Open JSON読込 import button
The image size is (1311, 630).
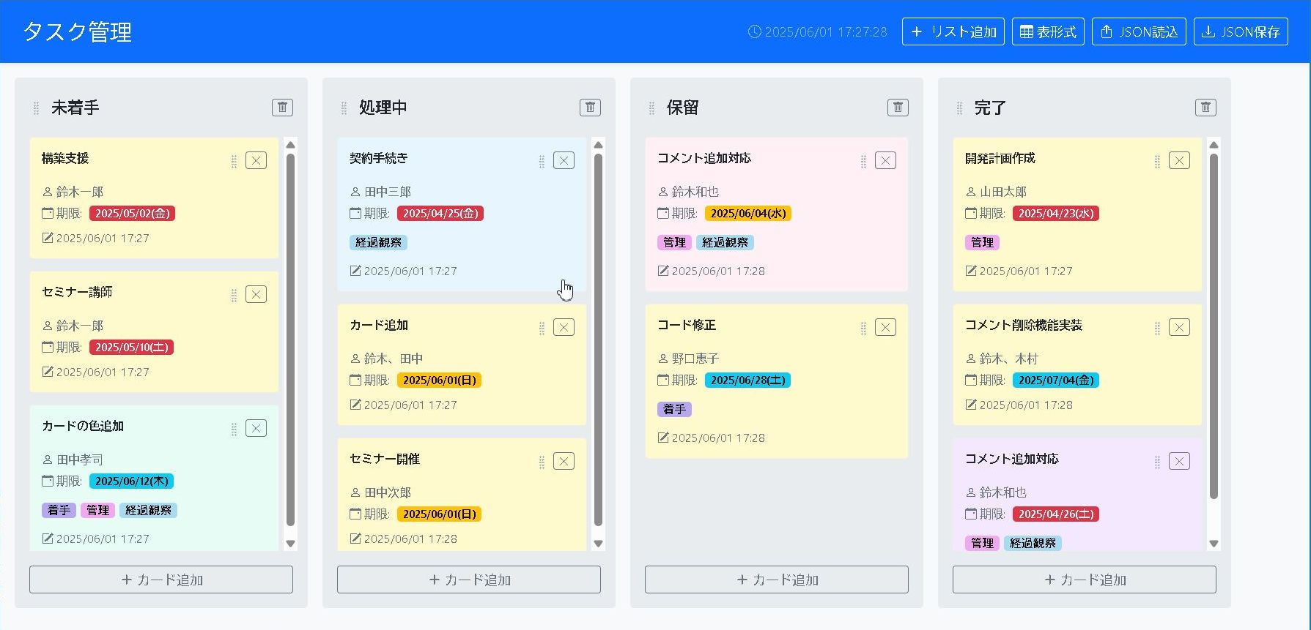pos(1139,31)
